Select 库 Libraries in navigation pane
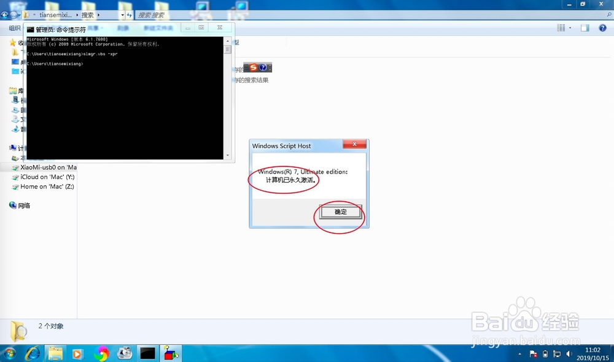The width and height of the screenshot is (614, 362). (x=16, y=90)
